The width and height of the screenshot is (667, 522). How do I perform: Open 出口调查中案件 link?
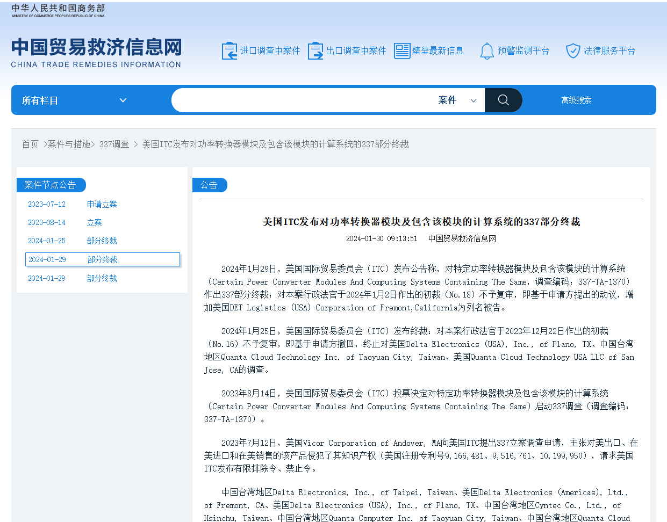pos(356,50)
